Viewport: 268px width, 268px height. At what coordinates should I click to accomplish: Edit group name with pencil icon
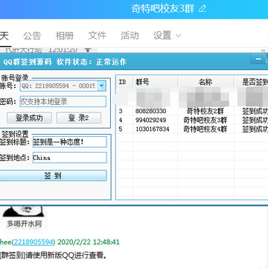click(202, 9)
